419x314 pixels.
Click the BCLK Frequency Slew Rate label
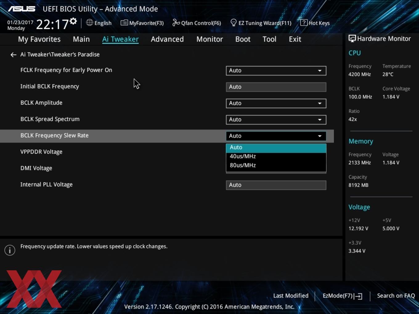click(54, 135)
